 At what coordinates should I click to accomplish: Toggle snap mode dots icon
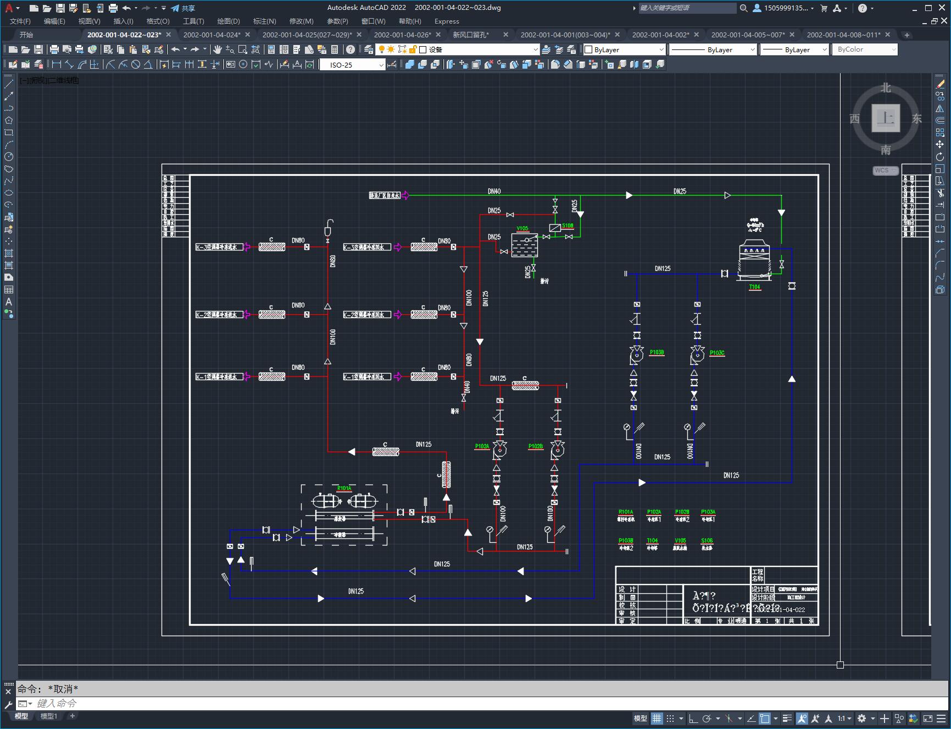coord(670,719)
